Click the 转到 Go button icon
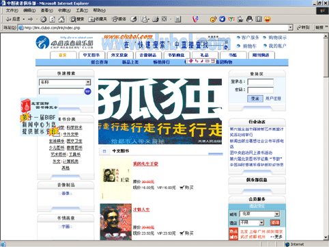Image resolution: width=329 pixels, height=247 pixels. click(x=304, y=27)
